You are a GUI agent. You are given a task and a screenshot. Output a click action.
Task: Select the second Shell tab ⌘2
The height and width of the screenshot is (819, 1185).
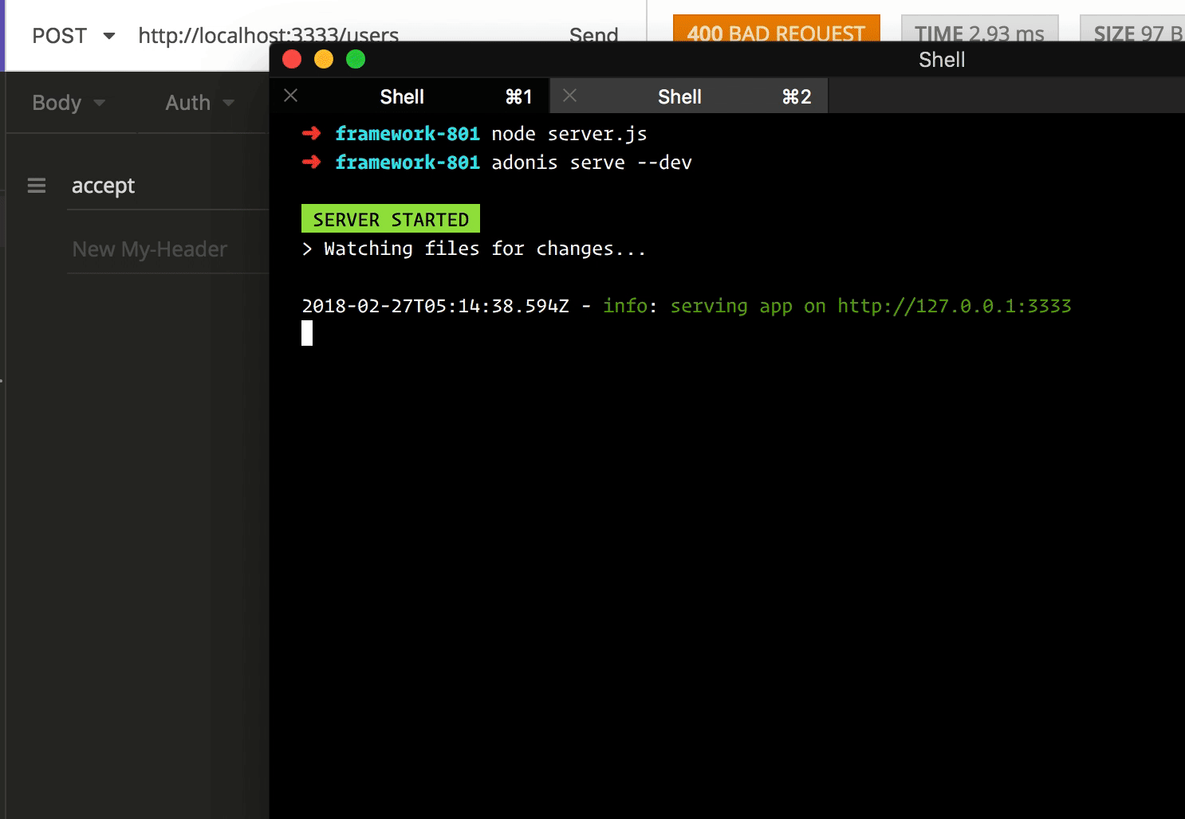coord(689,96)
